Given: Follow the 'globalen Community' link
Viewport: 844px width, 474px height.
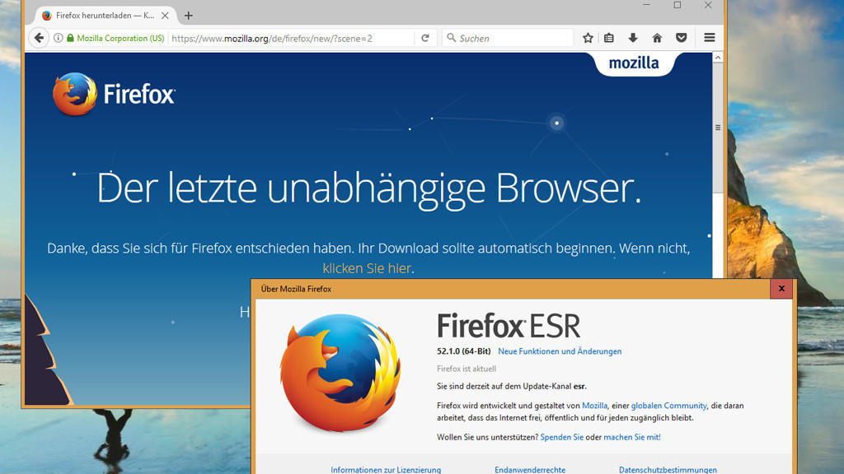Looking at the screenshot, I should pyautogui.click(x=669, y=406).
